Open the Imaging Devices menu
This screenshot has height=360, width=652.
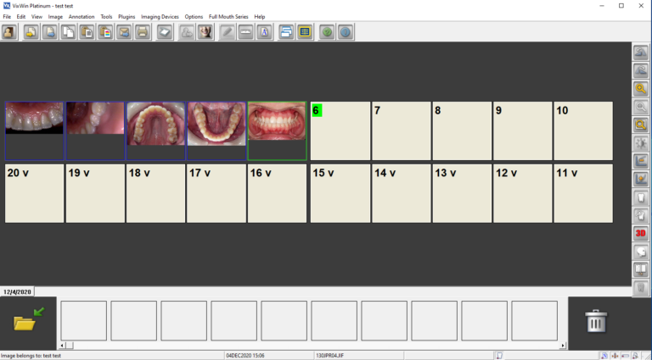[160, 17]
